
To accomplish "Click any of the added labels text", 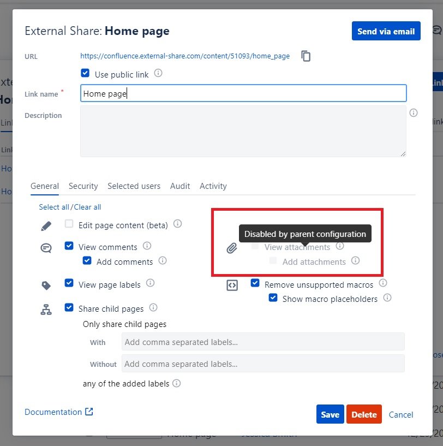I will (x=126, y=384).
